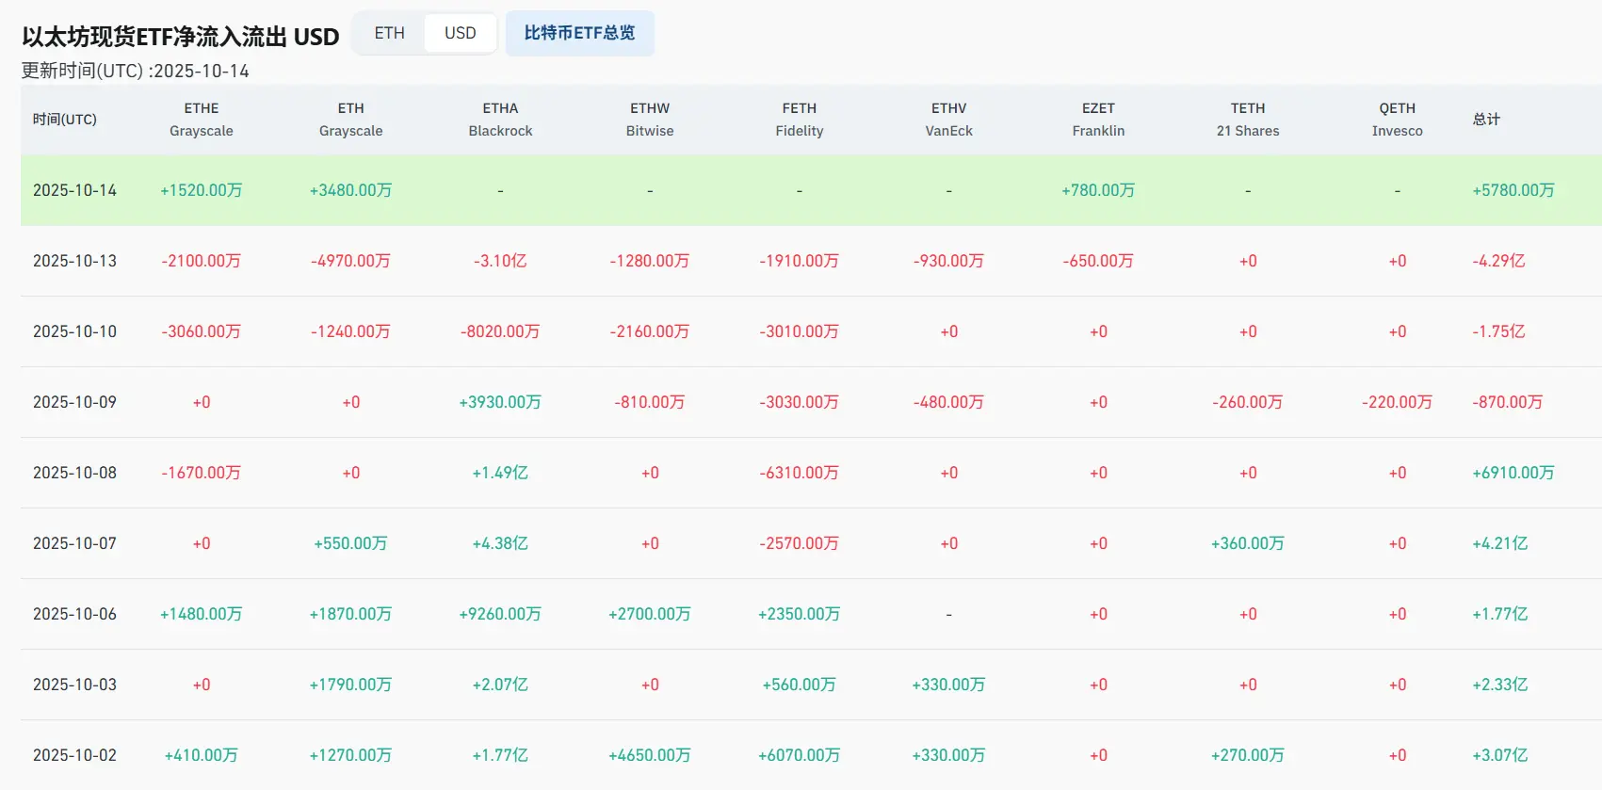Click the ETHE Grayscale column header
This screenshot has height=790, width=1602.
202,120
